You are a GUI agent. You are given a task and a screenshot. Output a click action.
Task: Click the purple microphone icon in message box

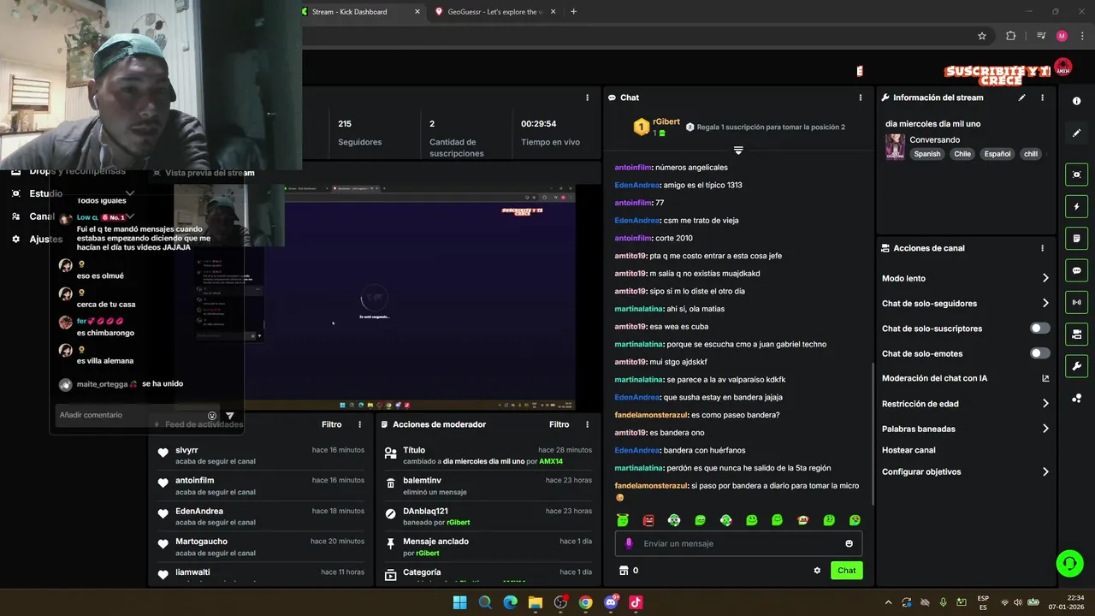(629, 543)
